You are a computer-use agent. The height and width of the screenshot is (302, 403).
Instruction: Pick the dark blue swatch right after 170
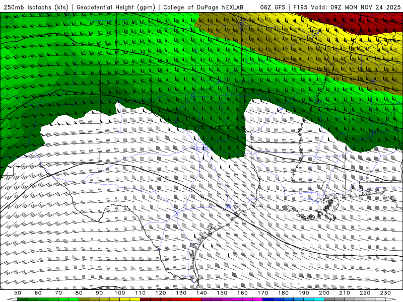[x=268, y=299]
